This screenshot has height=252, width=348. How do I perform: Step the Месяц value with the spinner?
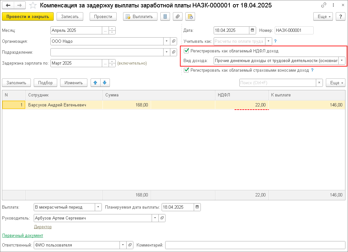[x=112, y=30]
